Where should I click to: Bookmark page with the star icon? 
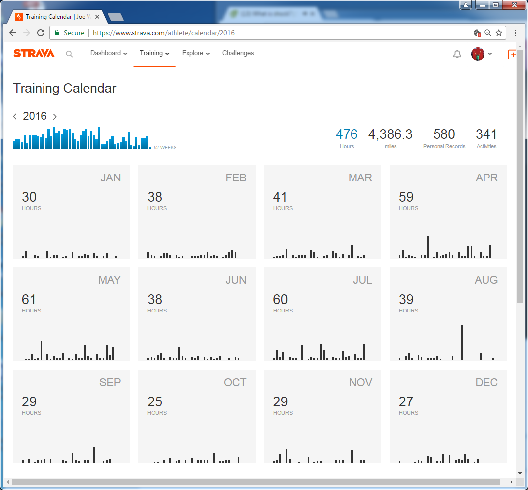(499, 33)
